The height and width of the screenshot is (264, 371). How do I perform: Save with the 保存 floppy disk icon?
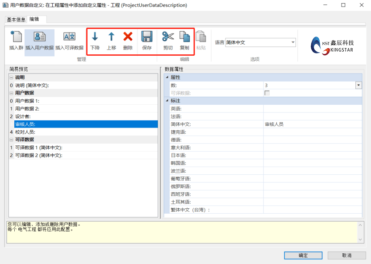147,37
